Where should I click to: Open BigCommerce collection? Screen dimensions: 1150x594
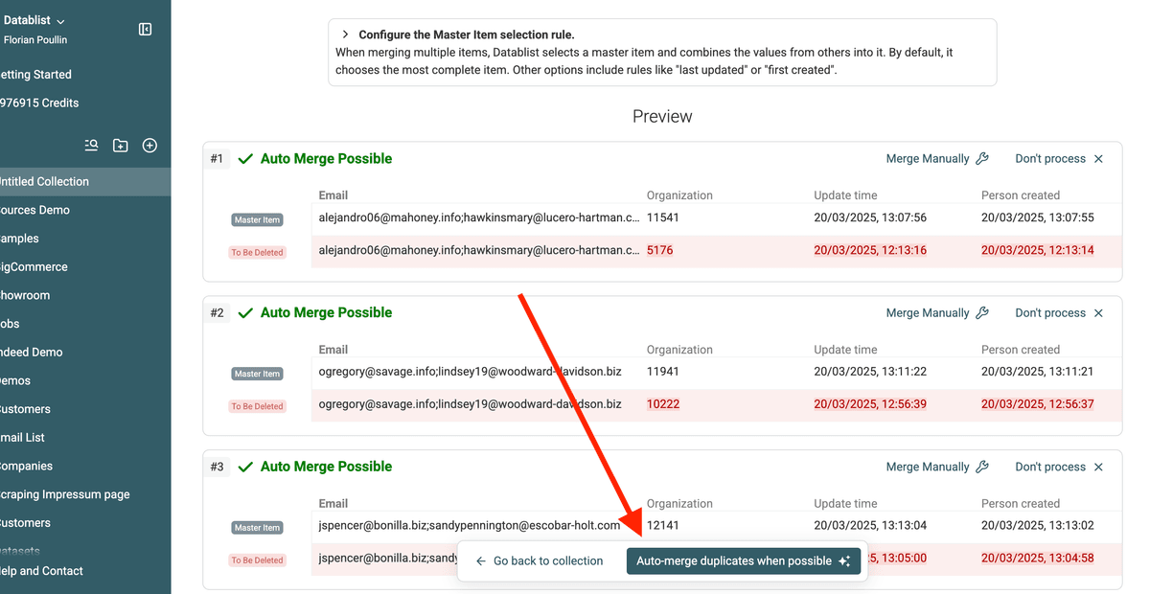[x=34, y=267]
